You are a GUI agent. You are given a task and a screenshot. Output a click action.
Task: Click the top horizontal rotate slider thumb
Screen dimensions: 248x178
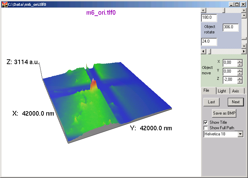[224, 10]
